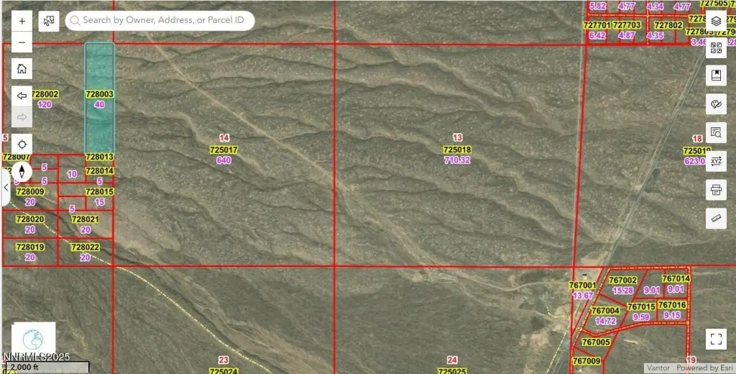Open the basemap gallery grid
The width and height of the screenshot is (736, 374).
pos(716,48)
